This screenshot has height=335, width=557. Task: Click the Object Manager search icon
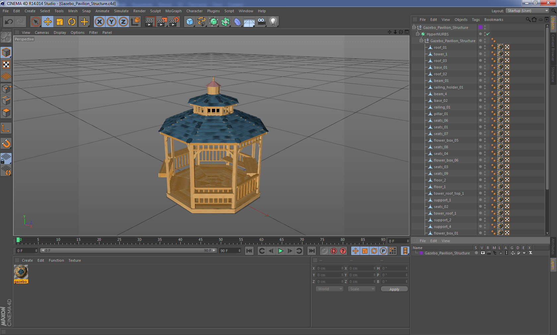[x=528, y=20]
